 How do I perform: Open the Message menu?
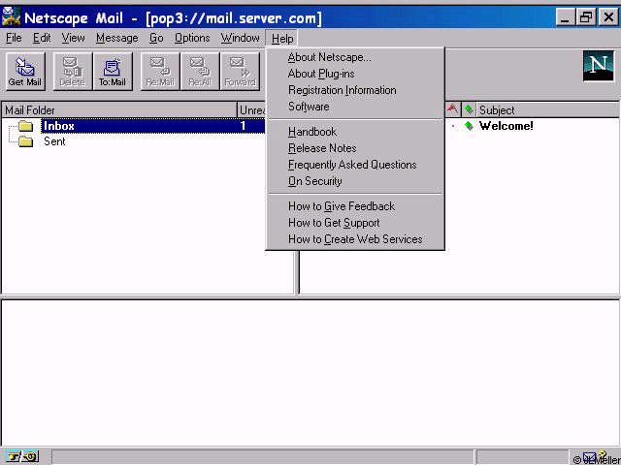point(116,38)
